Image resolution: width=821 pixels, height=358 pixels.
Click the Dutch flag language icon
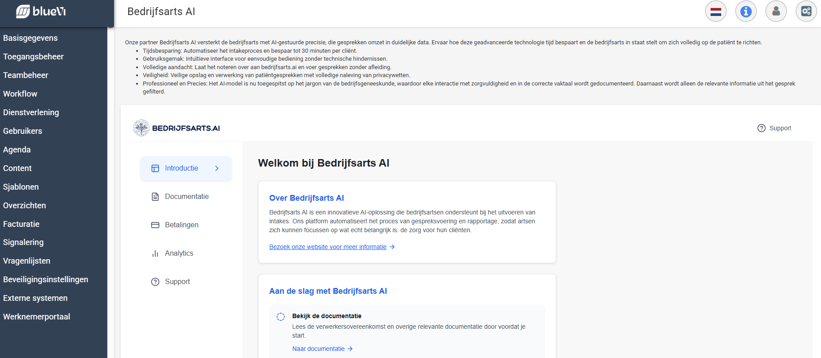716,12
